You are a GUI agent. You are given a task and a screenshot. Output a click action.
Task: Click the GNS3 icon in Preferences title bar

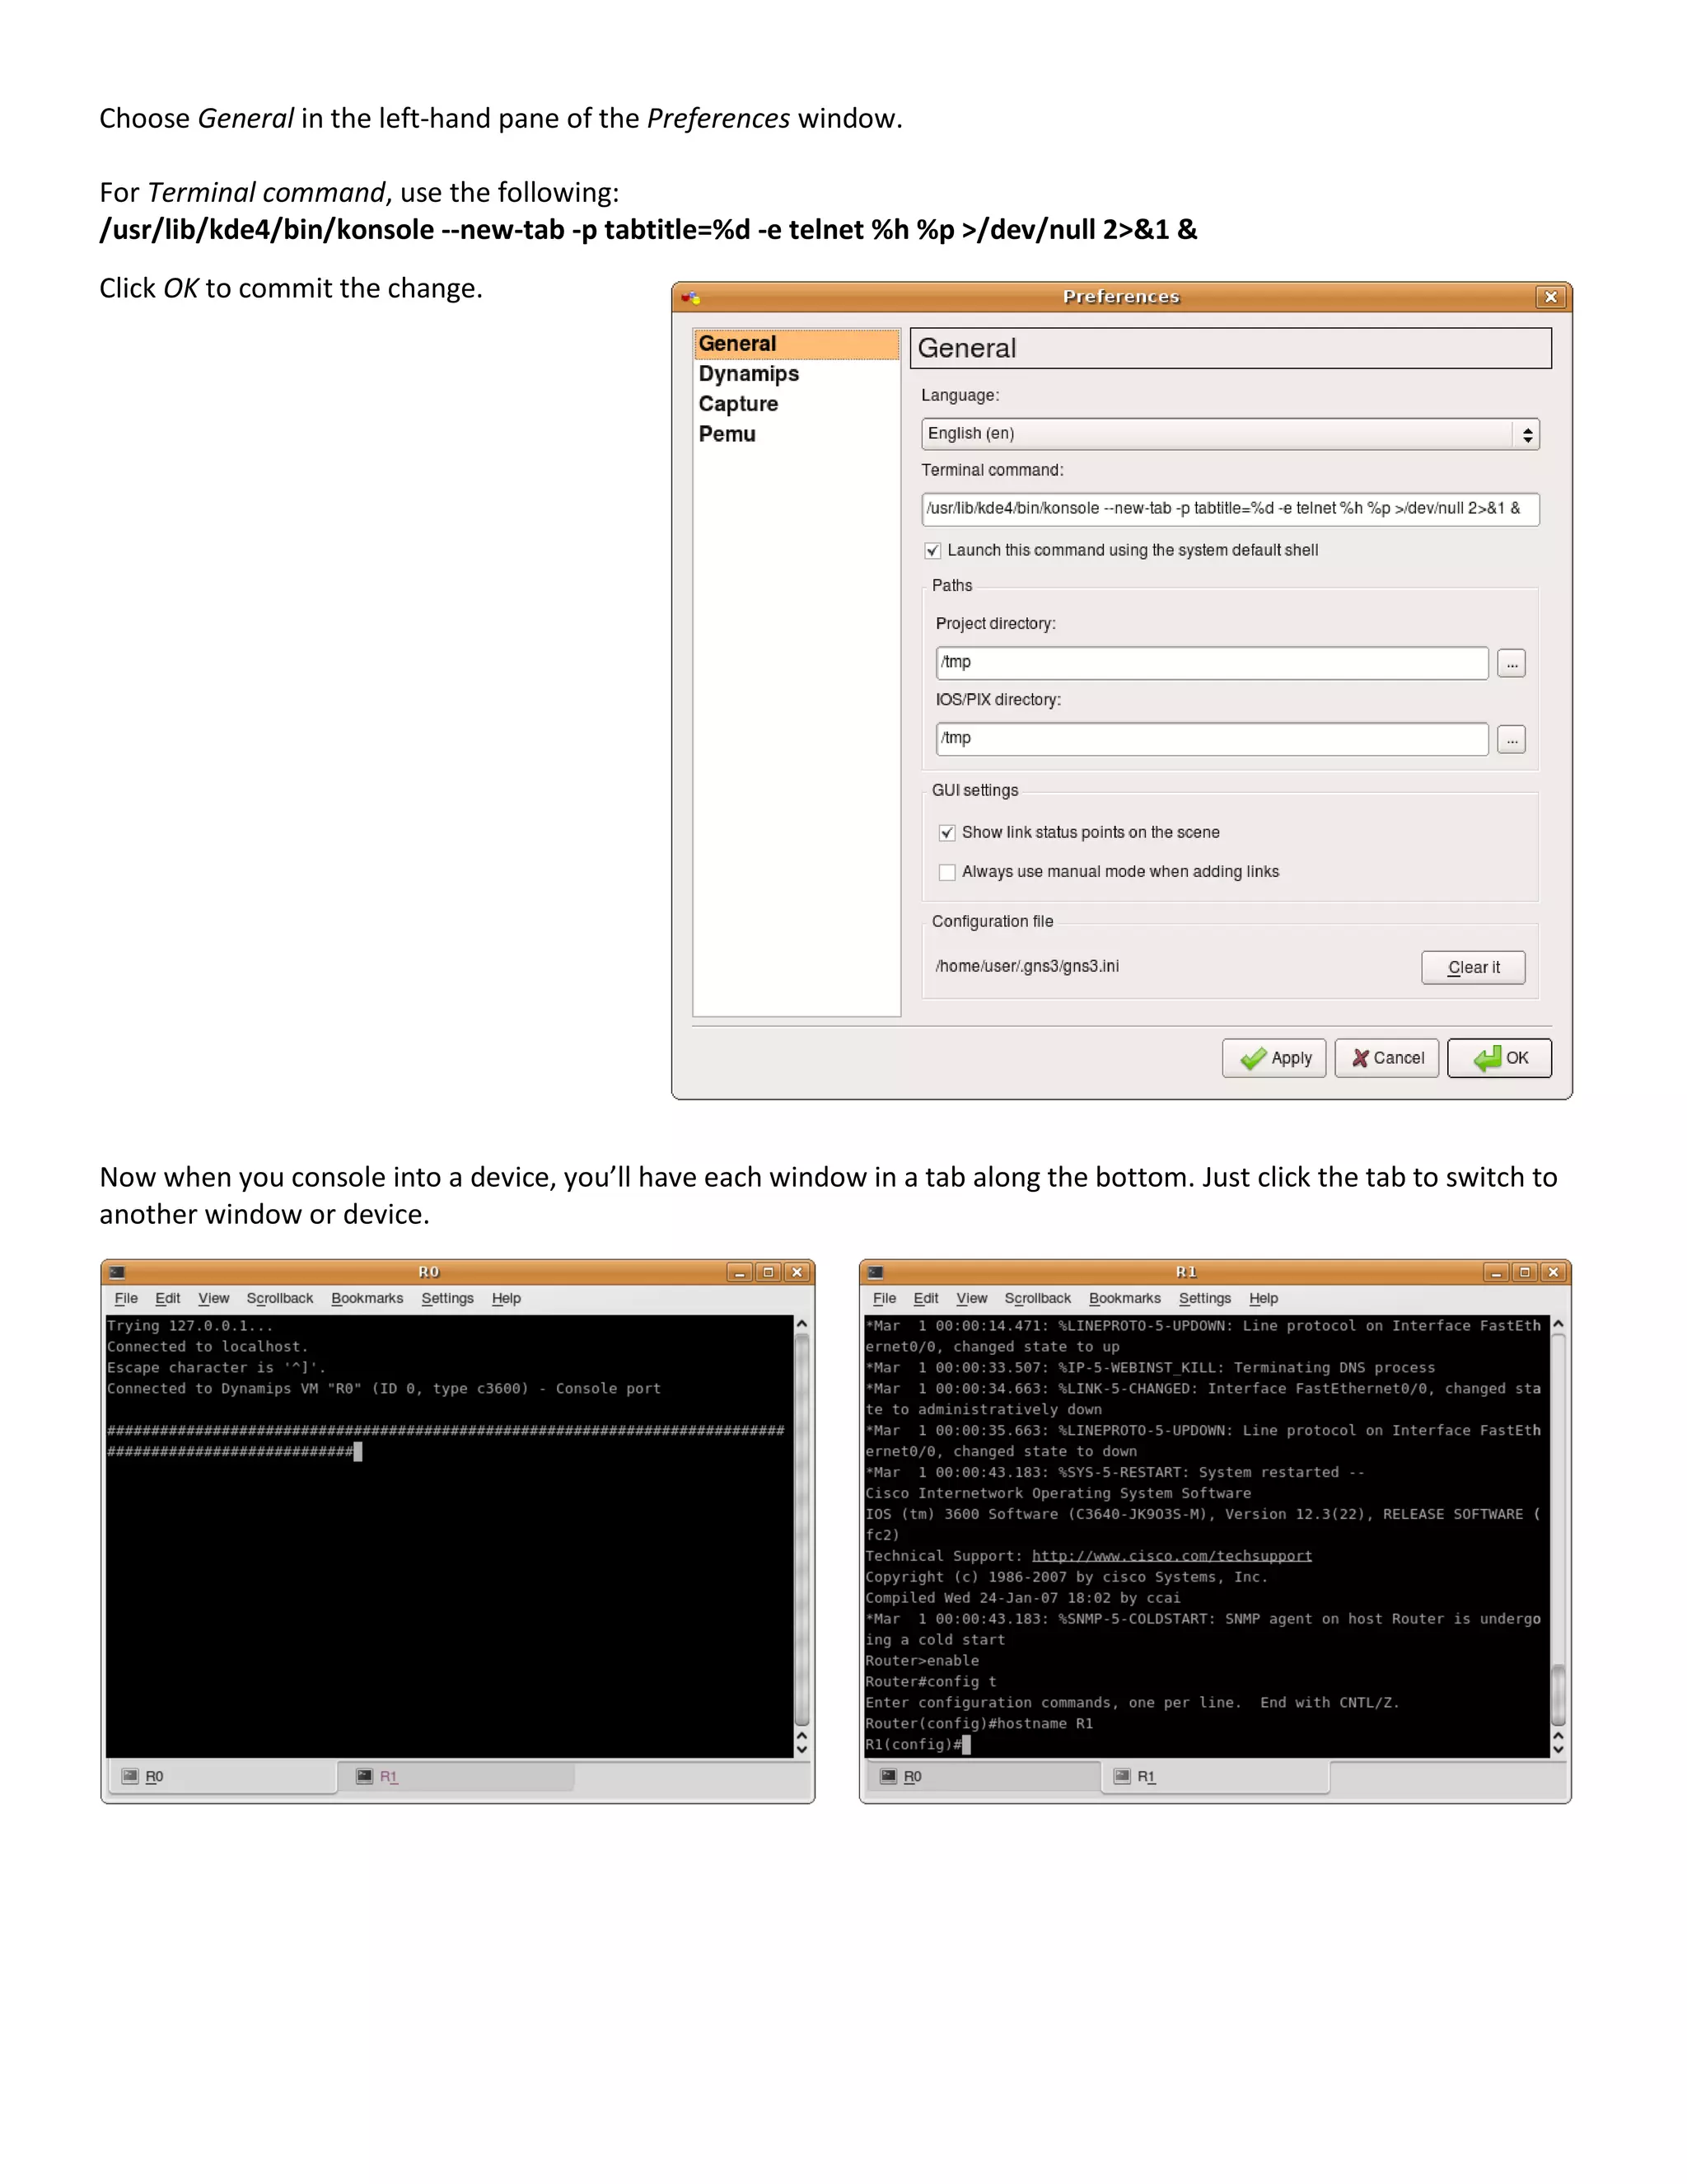(690, 297)
